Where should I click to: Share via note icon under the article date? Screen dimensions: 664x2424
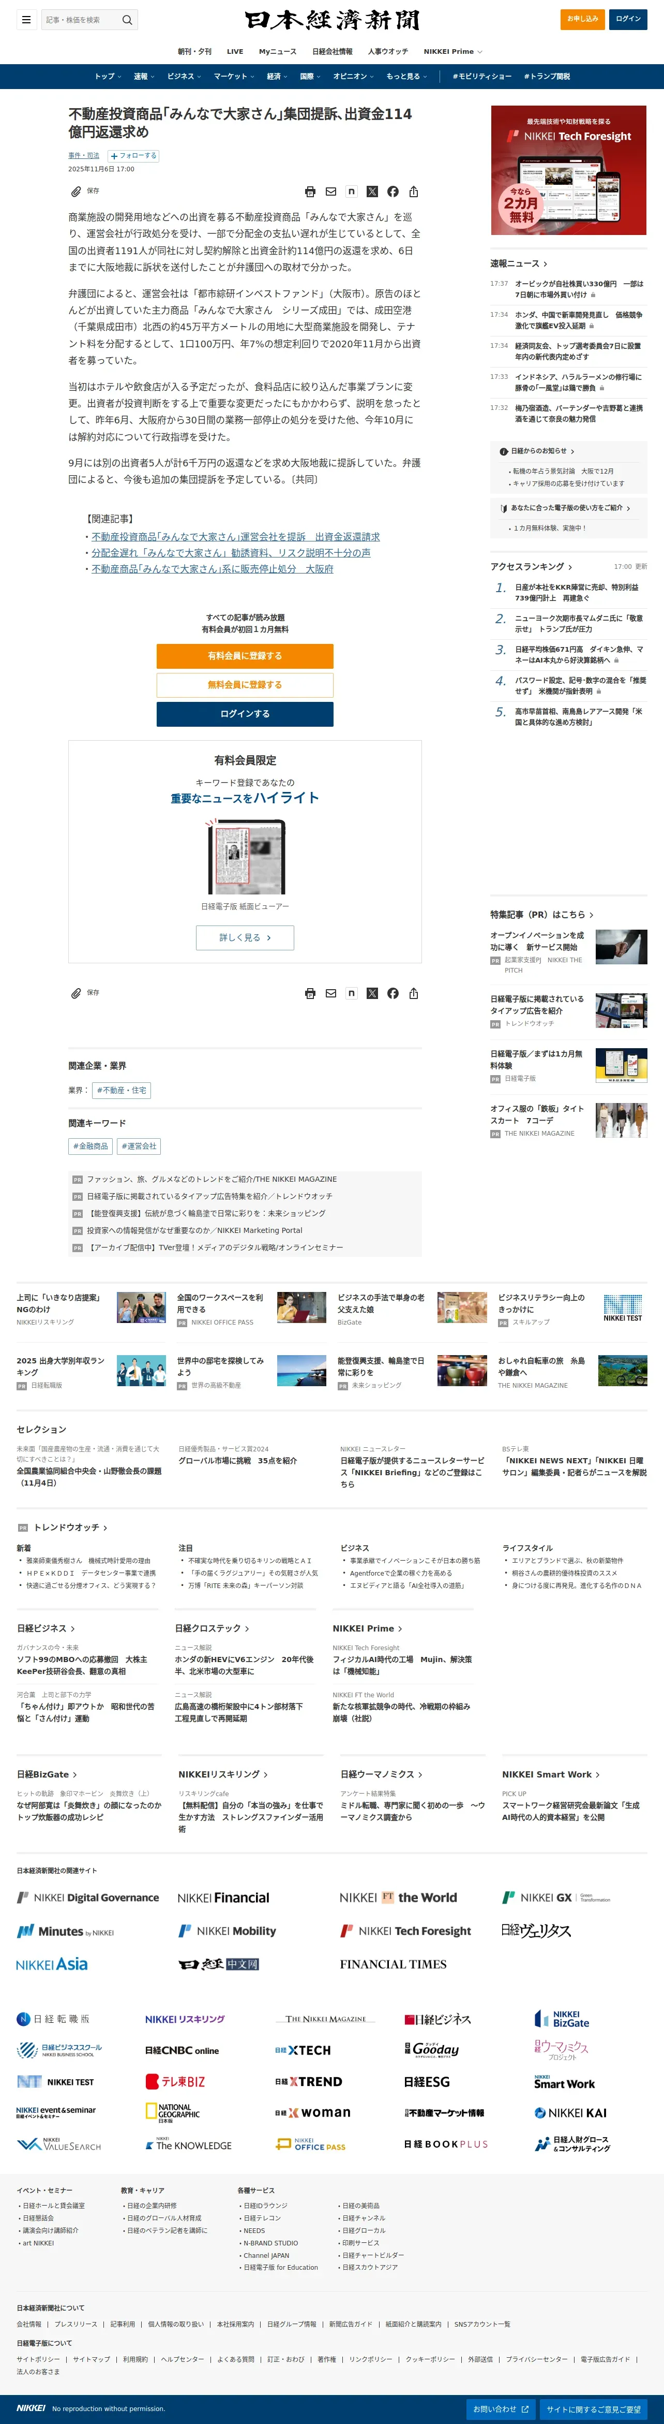point(352,191)
